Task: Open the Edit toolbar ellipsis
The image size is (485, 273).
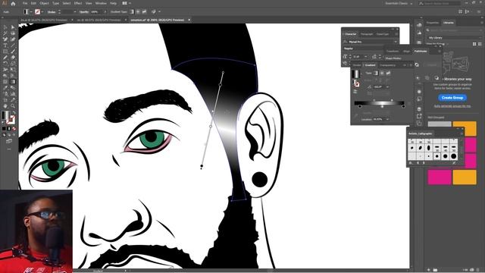Action: tap(8, 149)
